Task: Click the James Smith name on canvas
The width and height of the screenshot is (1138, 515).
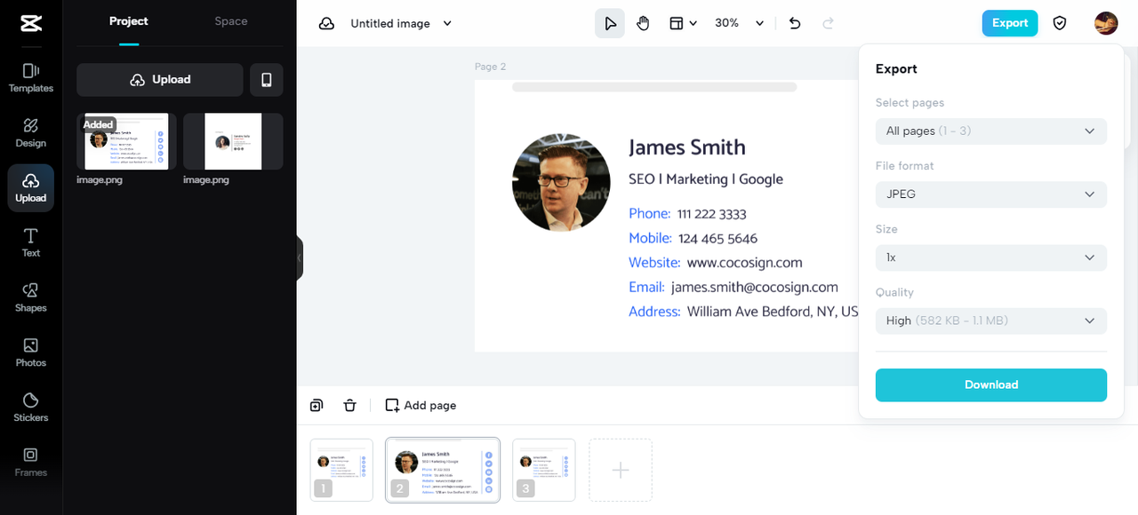Action: coord(687,147)
